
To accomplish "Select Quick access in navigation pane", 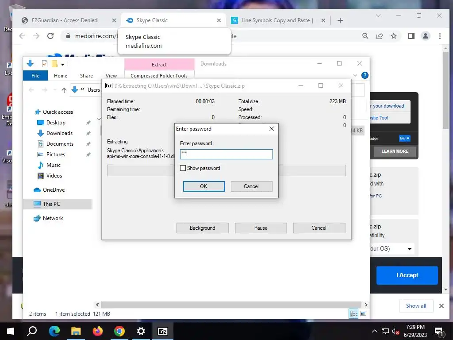I will click(x=58, y=112).
